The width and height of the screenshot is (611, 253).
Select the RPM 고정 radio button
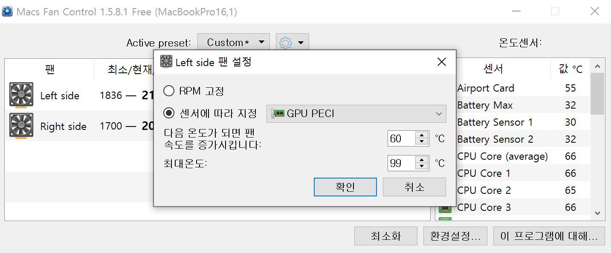coord(169,91)
